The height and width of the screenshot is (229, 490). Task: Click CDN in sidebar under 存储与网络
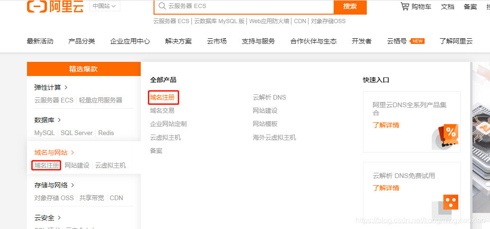pyautogui.click(x=116, y=198)
